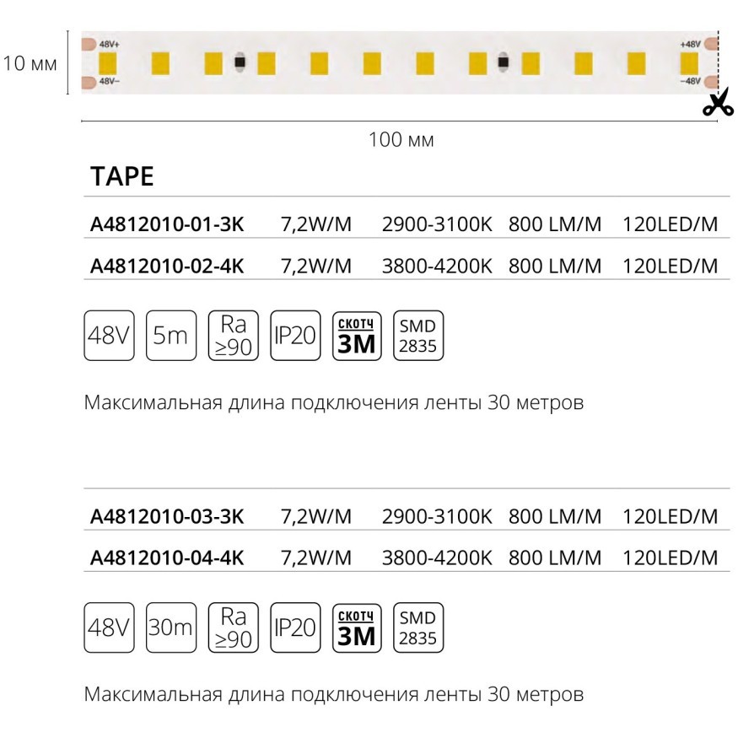This screenshot has height=738, width=738.
Task: Click the second 3M скотч icon
Action: (356, 628)
